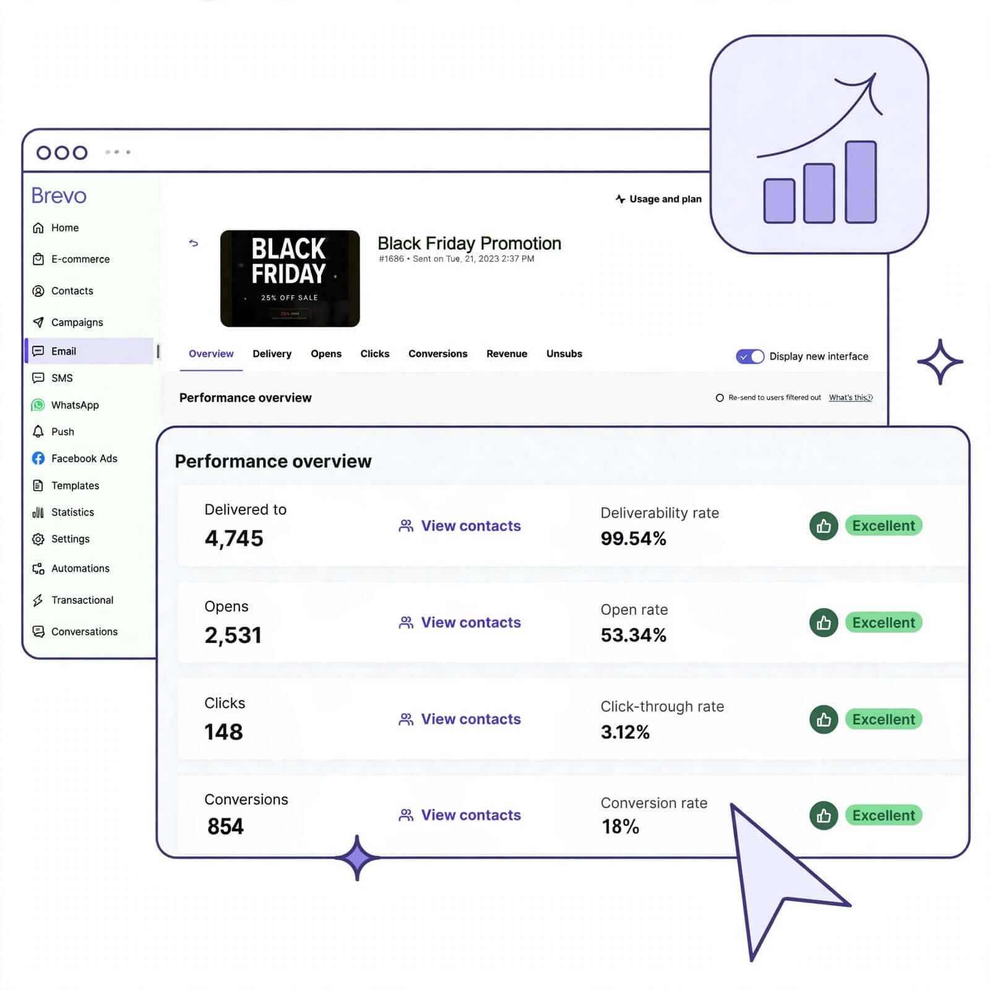This screenshot has width=990, height=990.
Task: Click the Black Friday campaign thumbnail
Action: [290, 278]
